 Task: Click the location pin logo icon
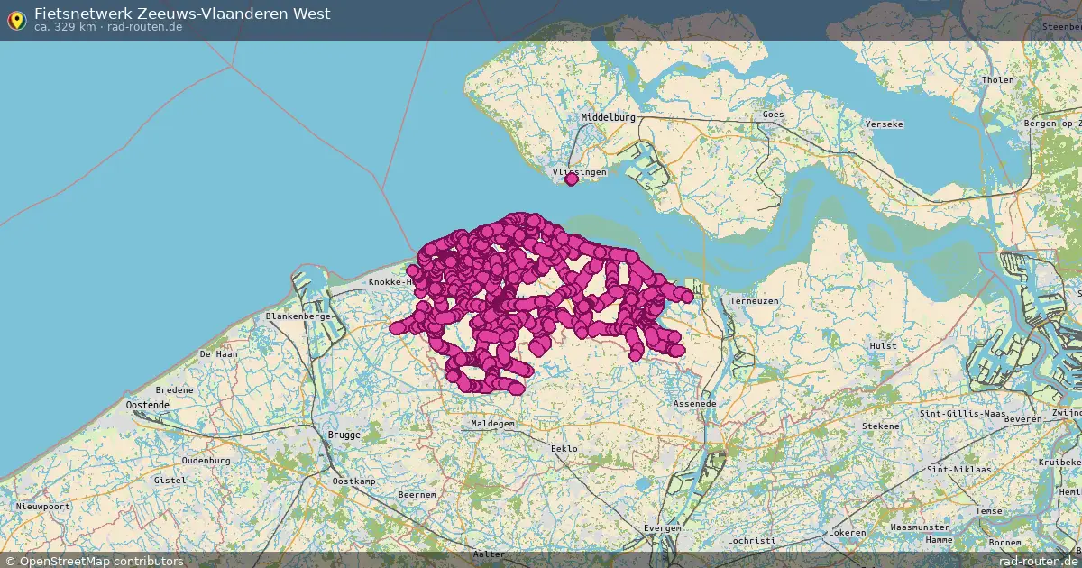pos(16,20)
